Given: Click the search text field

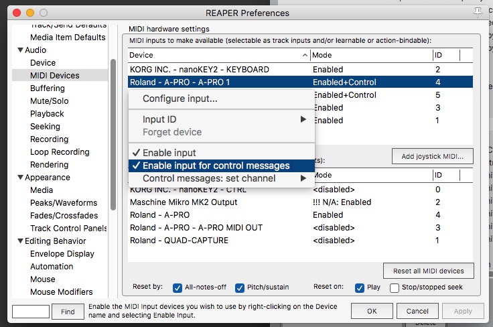Looking at the screenshot, I should (31, 312).
